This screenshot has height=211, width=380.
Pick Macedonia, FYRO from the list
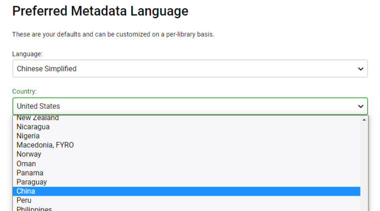click(45, 145)
